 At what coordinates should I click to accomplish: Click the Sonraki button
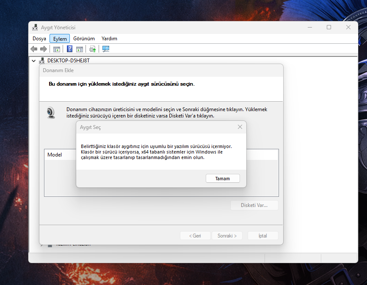[227, 236]
